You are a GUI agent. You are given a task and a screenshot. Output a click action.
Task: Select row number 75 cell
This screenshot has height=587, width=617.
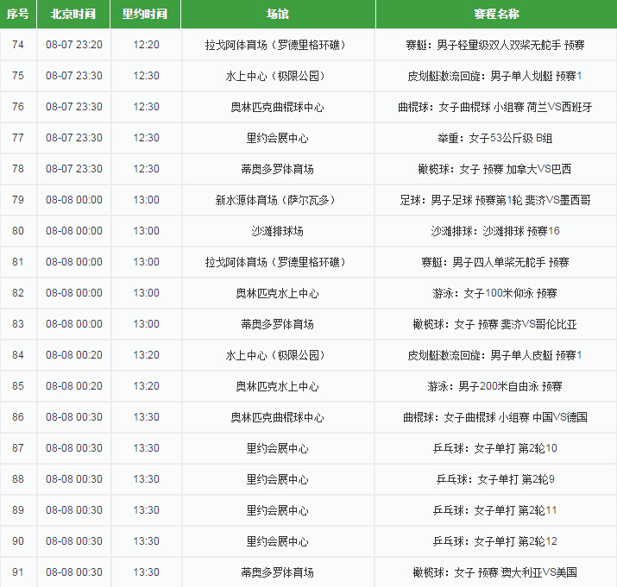coord(18,76)
